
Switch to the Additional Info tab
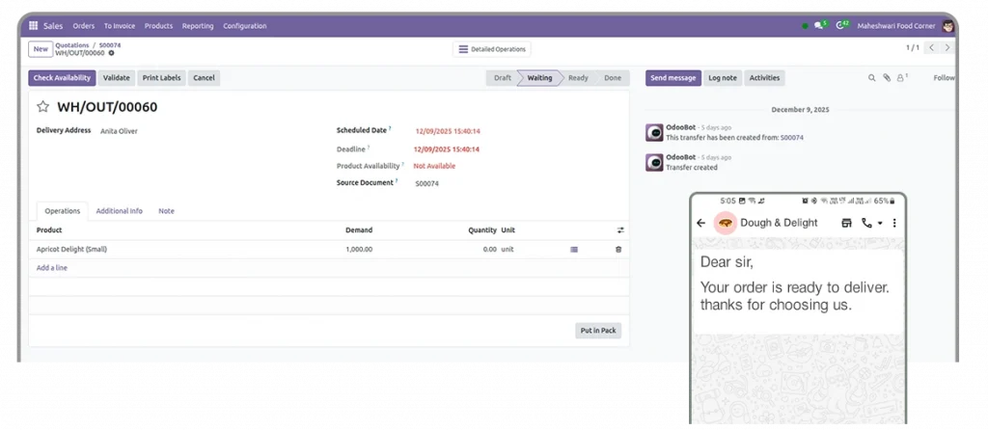pyautogui.click(x=119, y=210)
